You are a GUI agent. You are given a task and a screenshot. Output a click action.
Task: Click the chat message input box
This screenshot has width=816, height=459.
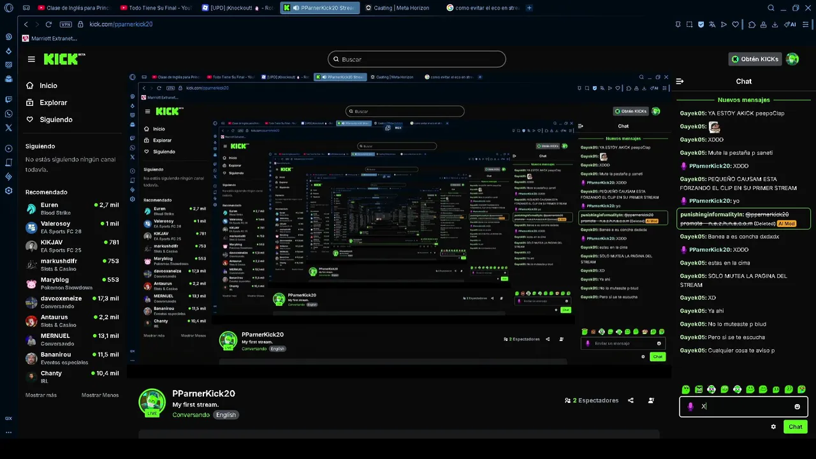[x=743, y=406]
